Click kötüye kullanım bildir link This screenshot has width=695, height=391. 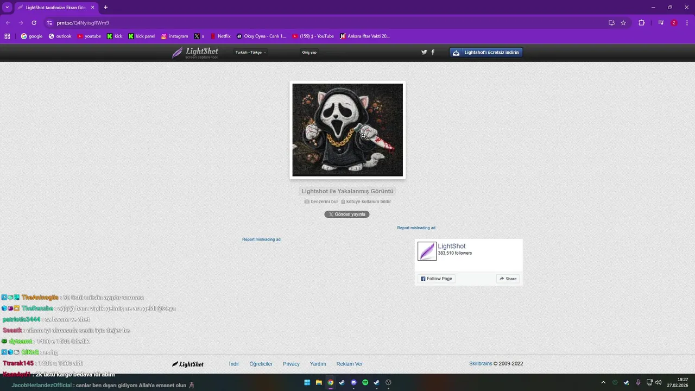coord(366,201)
